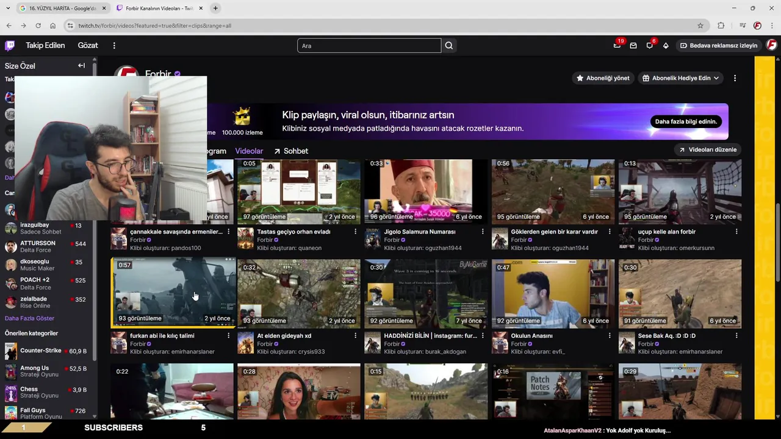Reload the page in Chrome

coord(38,26)
